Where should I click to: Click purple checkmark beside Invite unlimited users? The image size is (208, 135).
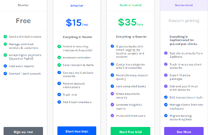point(112,116)
